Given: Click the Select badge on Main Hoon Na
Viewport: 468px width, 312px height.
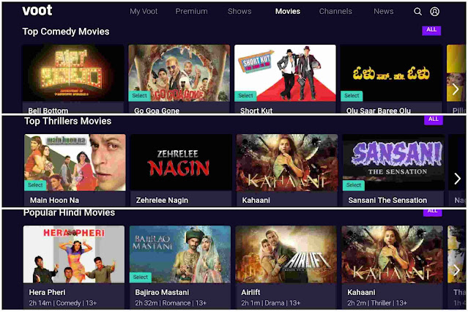Looking at the screenshot, I should click(35, 185).
